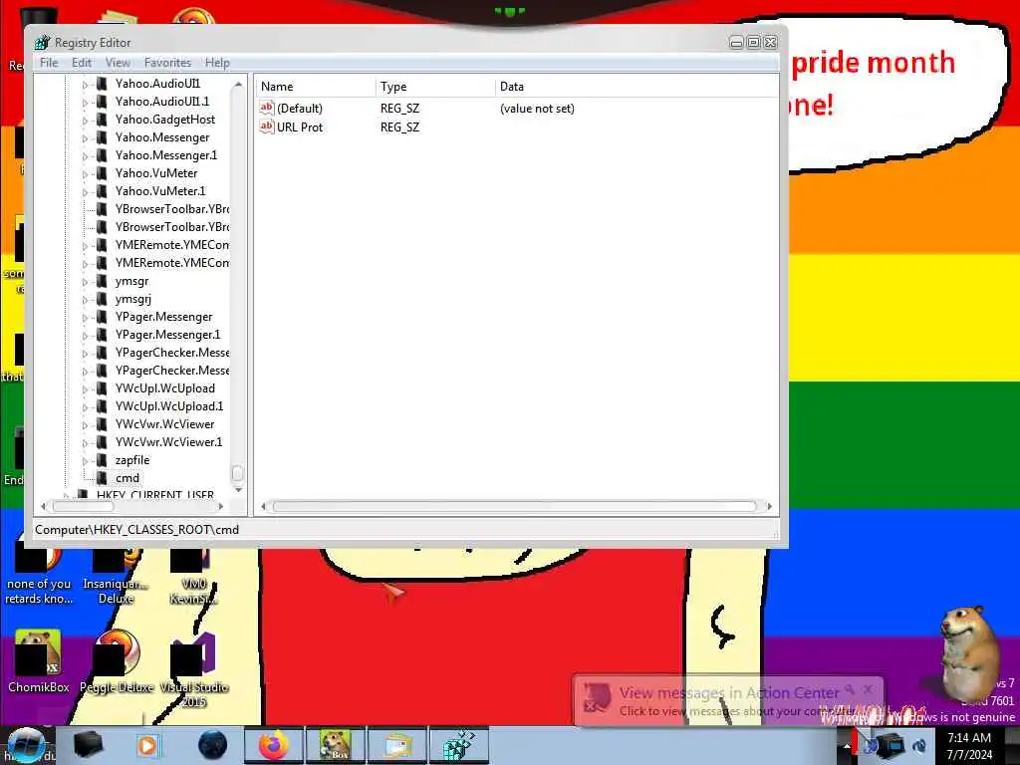Select the YWcUpl.WcUpload.1 tree key
This screenshot has height=765, width=1020.
[x=169, y=406]
